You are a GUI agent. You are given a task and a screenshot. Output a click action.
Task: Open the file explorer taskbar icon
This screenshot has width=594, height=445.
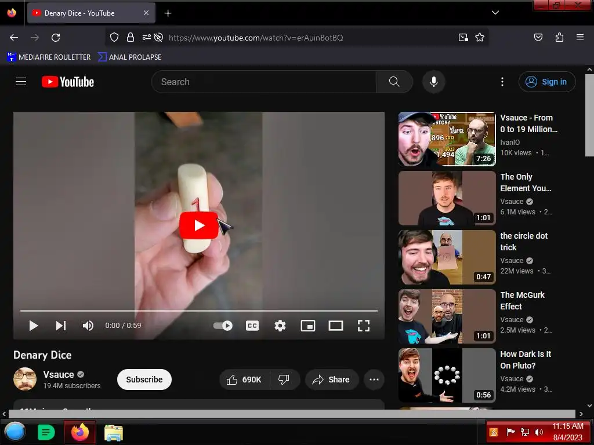pyautogui.click(x=113, y=432)
